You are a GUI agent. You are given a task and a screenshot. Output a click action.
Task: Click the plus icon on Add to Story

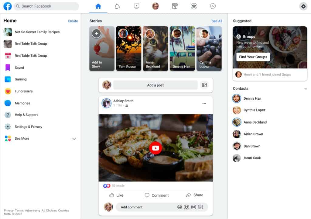[x=96, y=33]
